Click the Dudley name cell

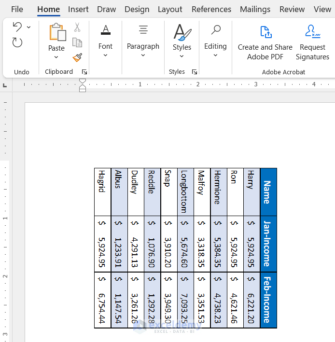point(136,192)
